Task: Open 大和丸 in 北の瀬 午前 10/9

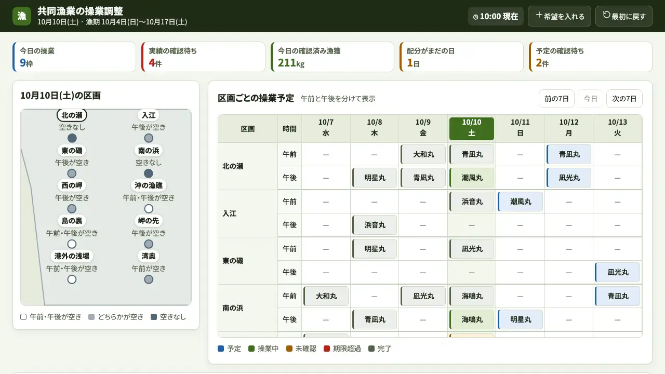Action: pyautogui.click(x=423, y=154)
